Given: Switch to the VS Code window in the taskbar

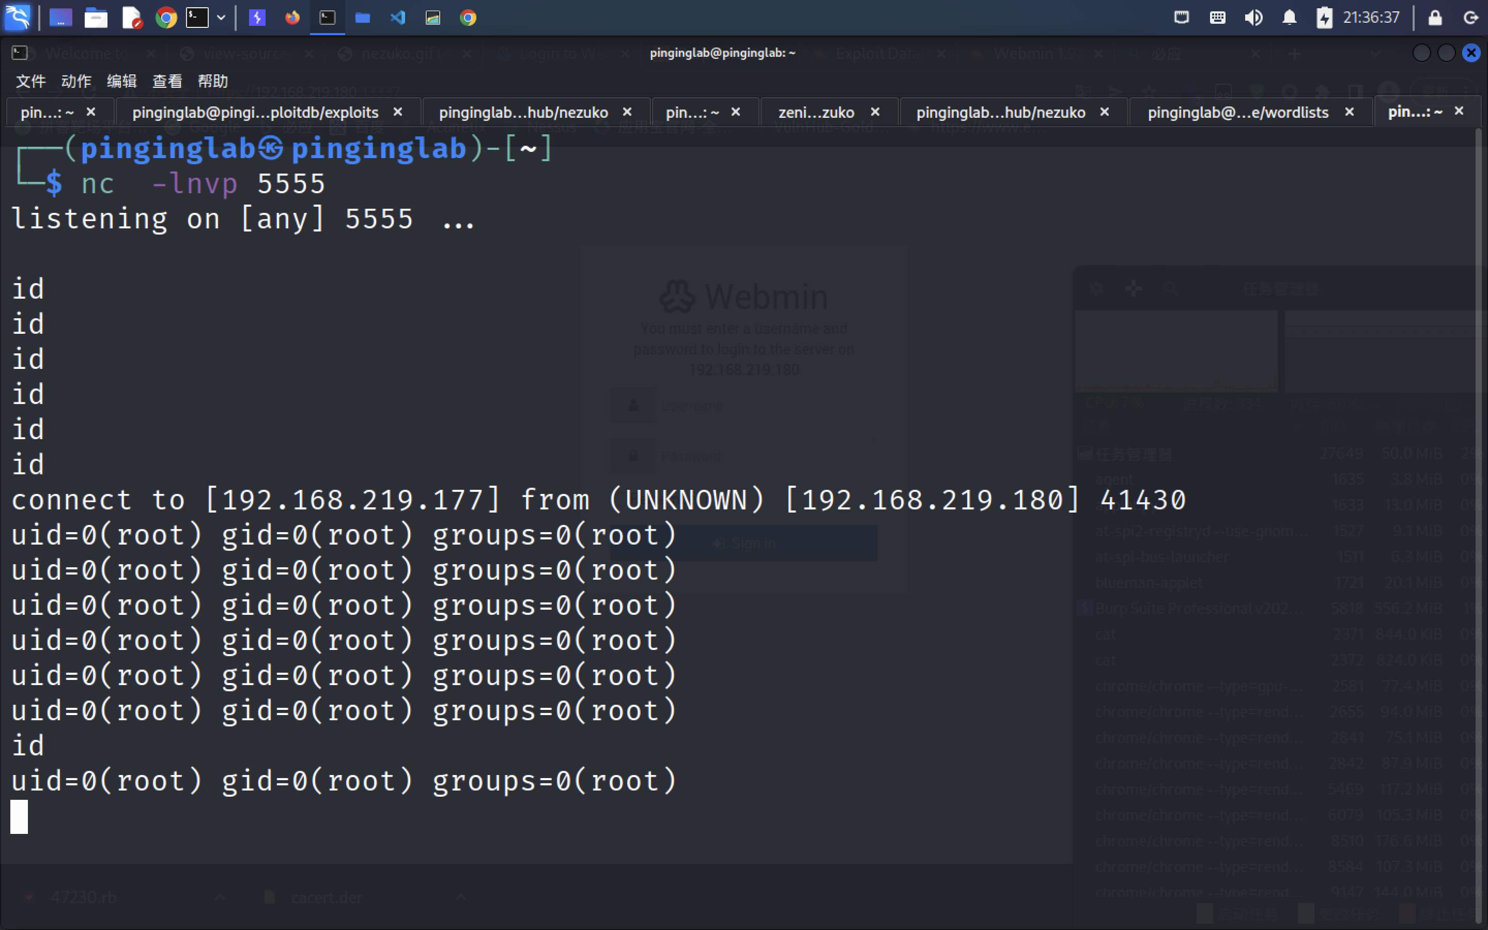Looking at the screenshot, I should 398,17.
